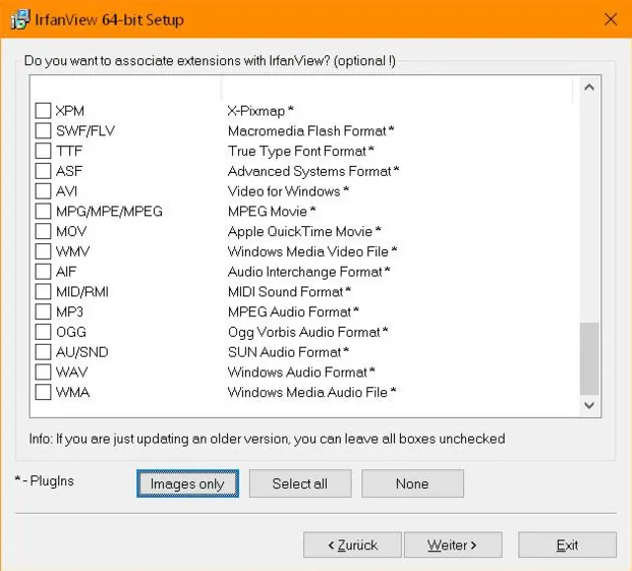The image size is (632, 571).
Task: Enable the WAV association checkbox
Action: click(x=43, y=372)
